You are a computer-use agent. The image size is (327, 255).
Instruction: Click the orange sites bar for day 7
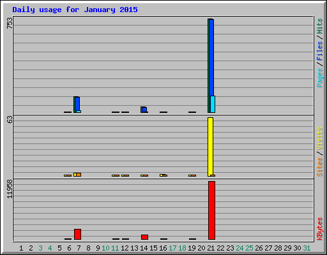tap(79, 175)
